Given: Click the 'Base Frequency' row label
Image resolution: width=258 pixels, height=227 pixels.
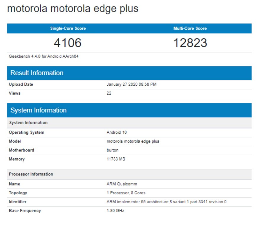Looking at the screenshot, I should tap(25, 211).
